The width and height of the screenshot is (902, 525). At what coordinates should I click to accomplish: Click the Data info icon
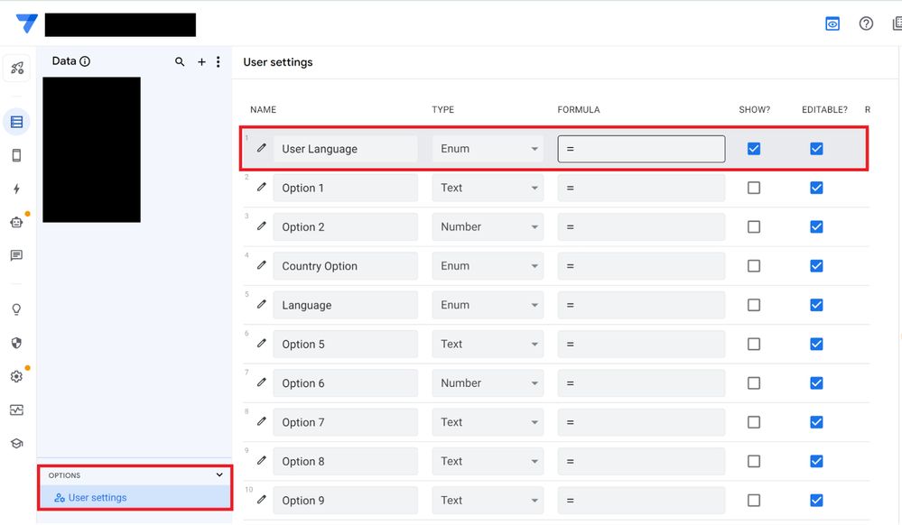pos(85,61)
